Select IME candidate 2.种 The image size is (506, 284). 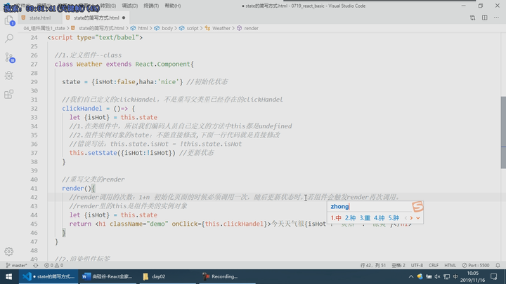350,218
